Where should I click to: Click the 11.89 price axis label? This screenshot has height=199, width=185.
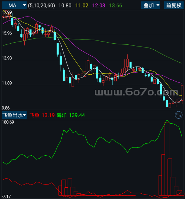click(x=7, y=83)
